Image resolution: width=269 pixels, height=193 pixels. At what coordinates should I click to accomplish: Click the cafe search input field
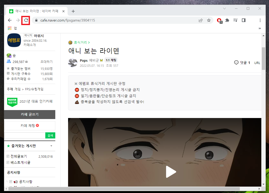point(25,135)
